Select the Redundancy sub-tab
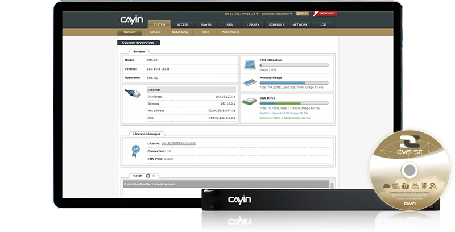Image resolution: width=455 pixels, height=232 pixels. tap(180, 32)
